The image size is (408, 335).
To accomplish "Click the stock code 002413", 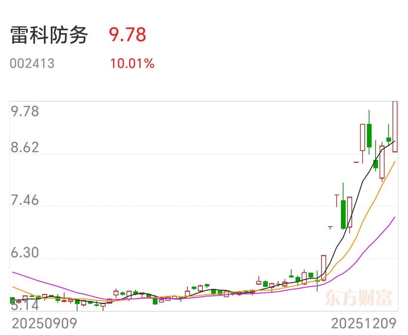I will [32, 64].
